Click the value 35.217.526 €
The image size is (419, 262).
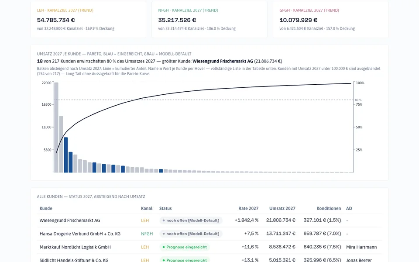(x=177, y=20)
